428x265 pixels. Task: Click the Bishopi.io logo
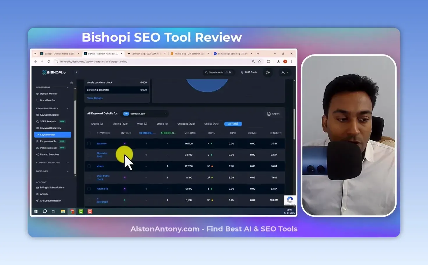tap(54, 72)
